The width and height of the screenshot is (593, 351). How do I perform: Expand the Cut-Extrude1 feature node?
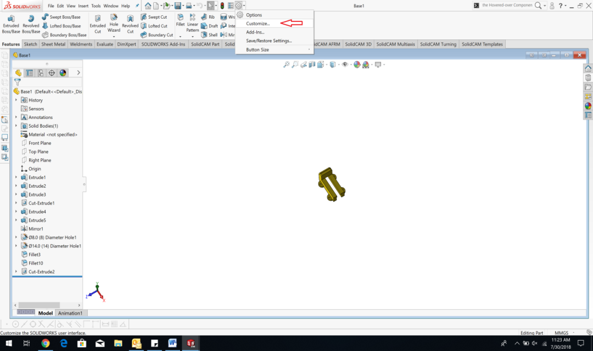point(16,203)
